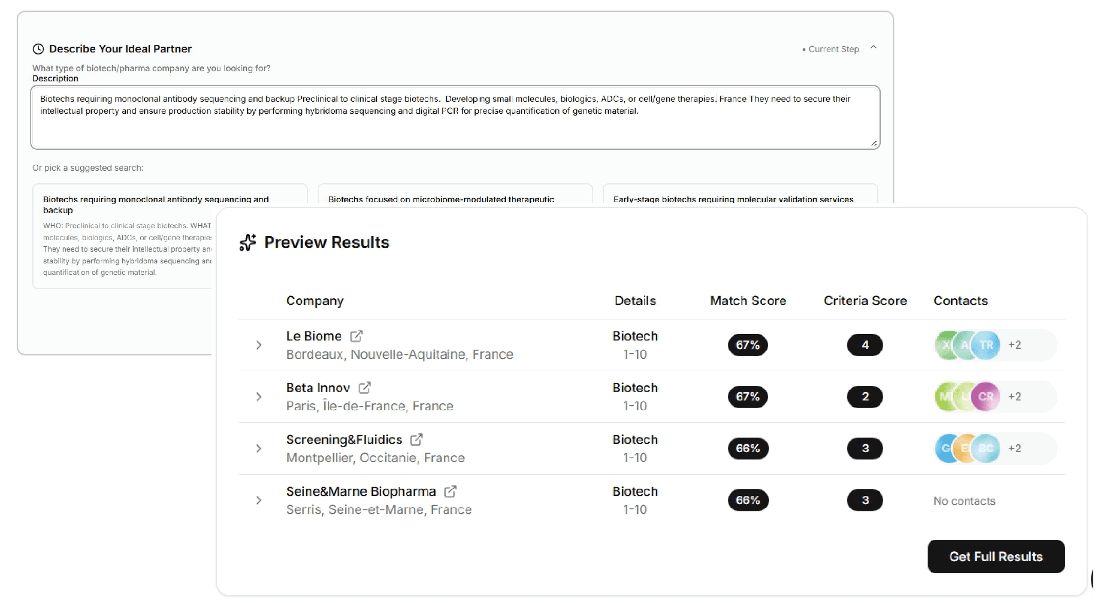Expand the Screening&Fluidics result row
The height and width of the screenshot is (603, 1102).
click(259, 449)
